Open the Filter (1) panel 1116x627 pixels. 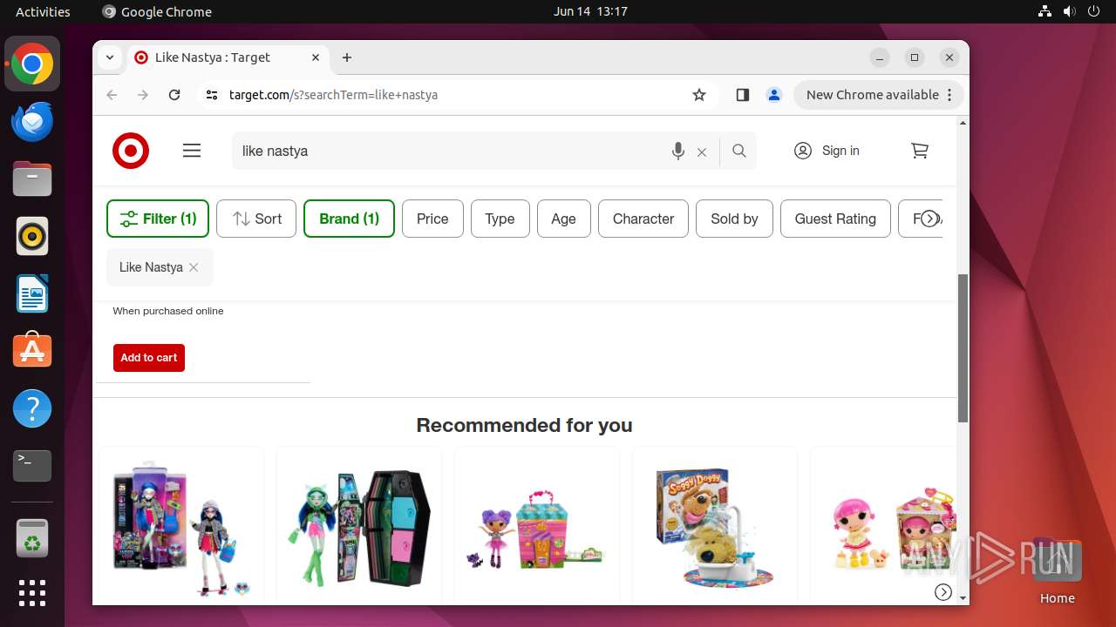click(x=158, y=219)
